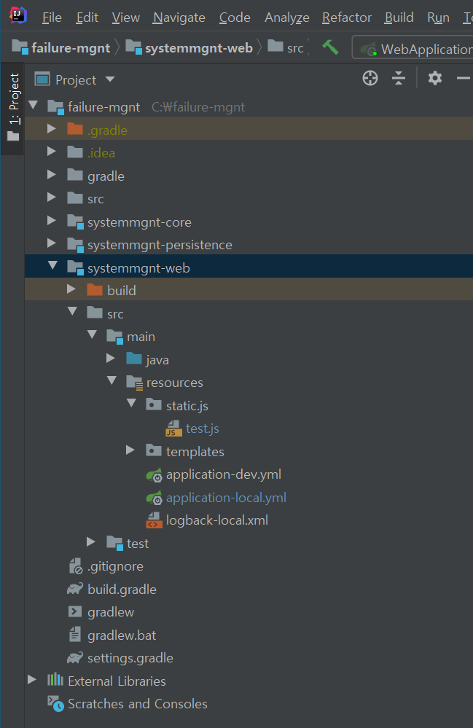473x728 pixels.
Task: Expand the templates folder
Action: click(130, 450)
